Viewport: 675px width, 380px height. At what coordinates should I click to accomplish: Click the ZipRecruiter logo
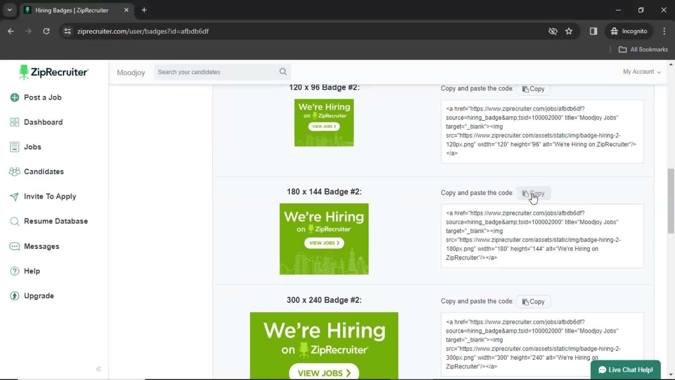pyautogui.click(x=54, y=72)
